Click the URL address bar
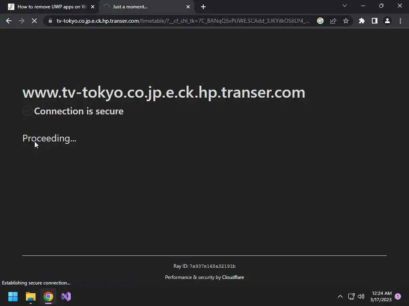 click(183, 21)
